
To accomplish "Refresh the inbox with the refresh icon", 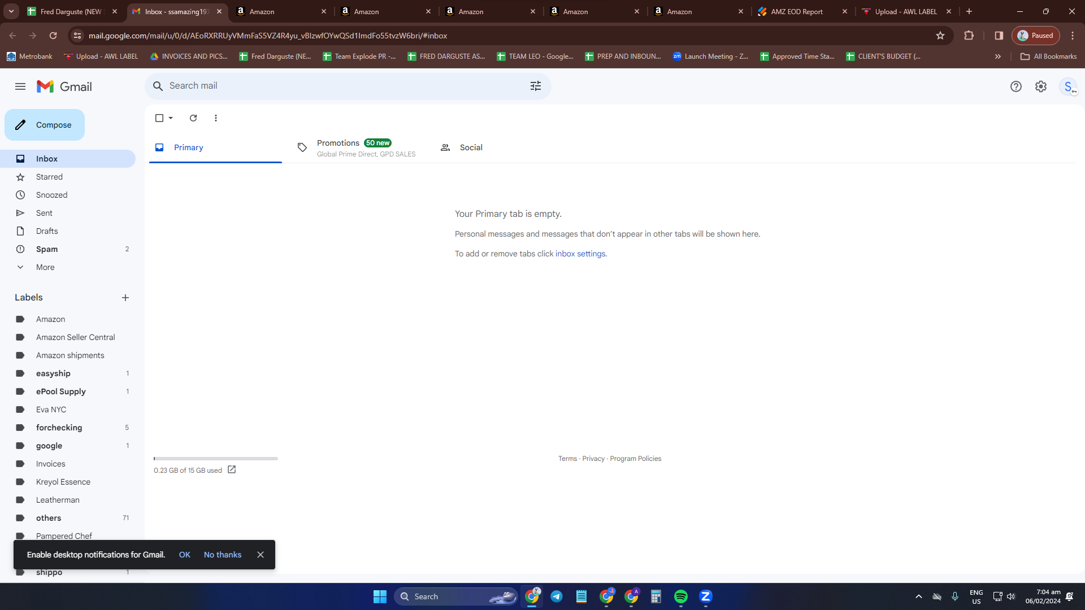I will point(193,118).
